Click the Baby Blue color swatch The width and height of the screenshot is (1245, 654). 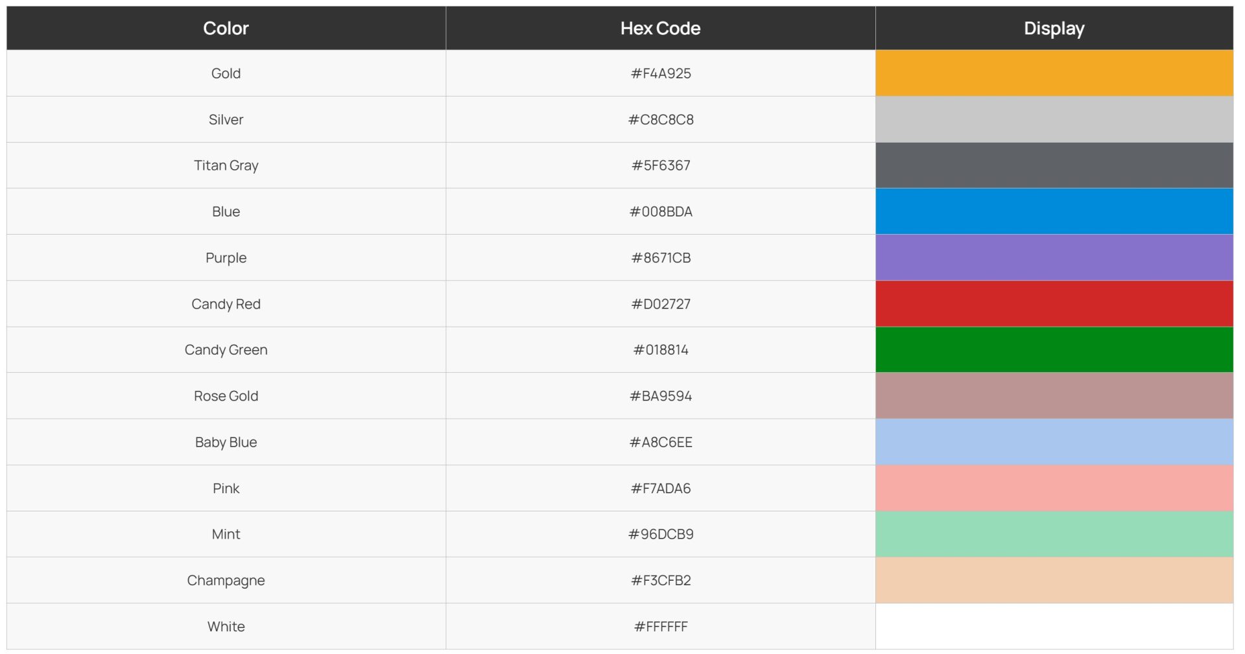coord(1054,442)
